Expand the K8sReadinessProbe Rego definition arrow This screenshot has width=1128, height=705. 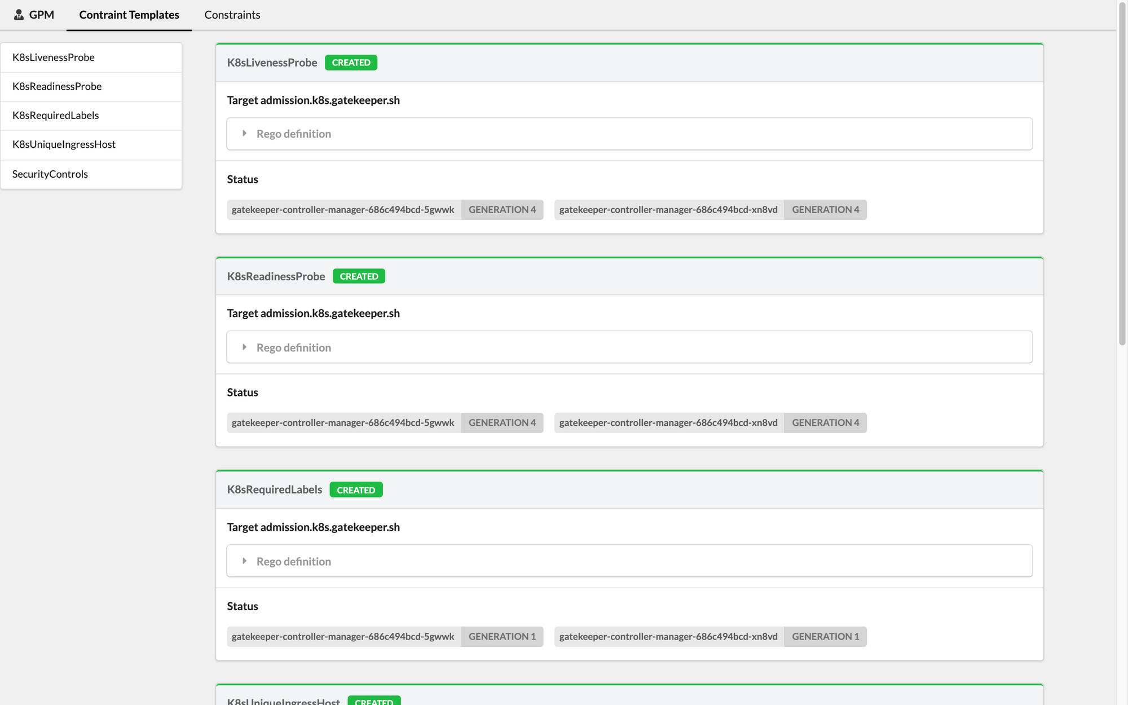[x=244, y=347]
